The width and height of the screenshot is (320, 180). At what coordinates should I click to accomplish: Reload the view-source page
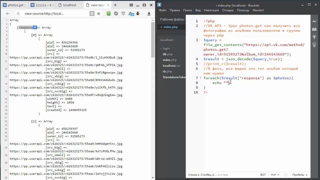(x=18, y=13)
